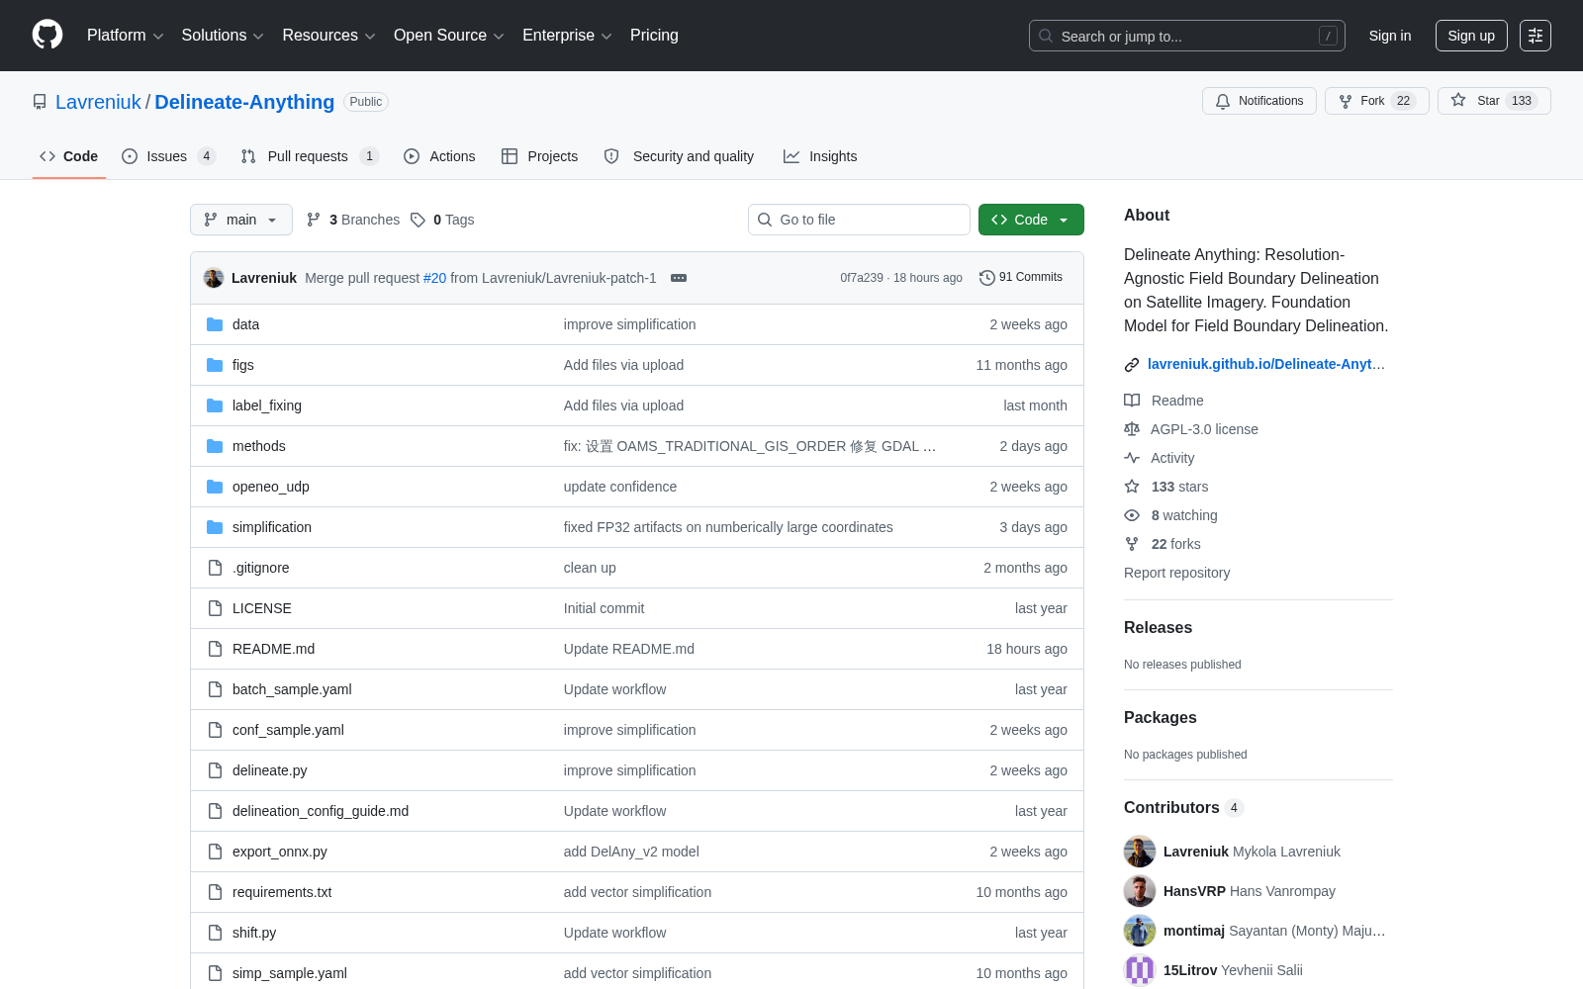This screenshot has width=1583, height=989.
Task: Click the tags icon next to 0 Tags
Action: pos(418,220)
